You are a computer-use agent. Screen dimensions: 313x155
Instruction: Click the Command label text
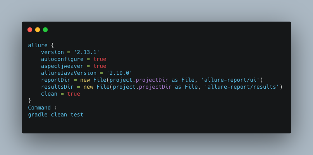(40, 108)
